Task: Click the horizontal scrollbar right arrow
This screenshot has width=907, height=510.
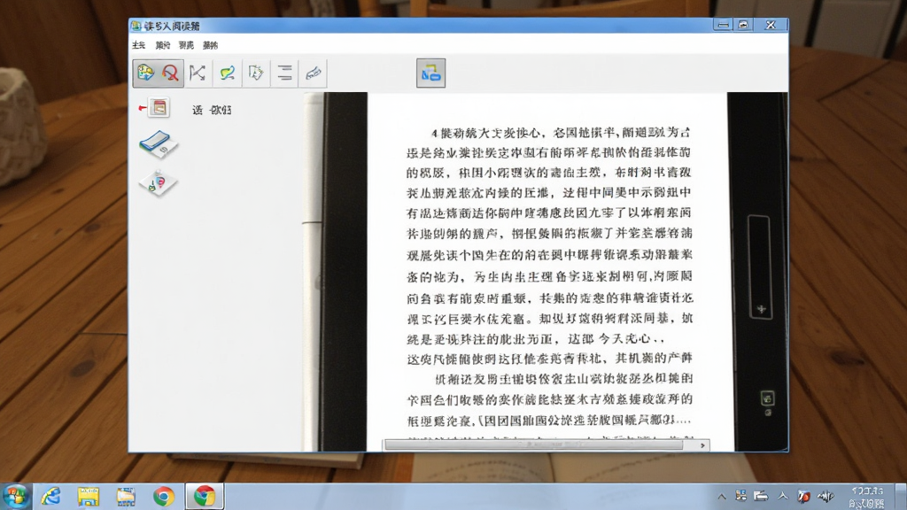Action: (702, 445)
